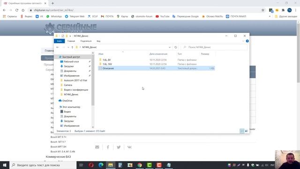300x169 pixels.
Task: Sort by Дата изменения column
Action: coord(158,54)
